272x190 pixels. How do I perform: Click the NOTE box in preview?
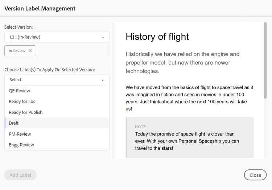(x=189, y=137)
